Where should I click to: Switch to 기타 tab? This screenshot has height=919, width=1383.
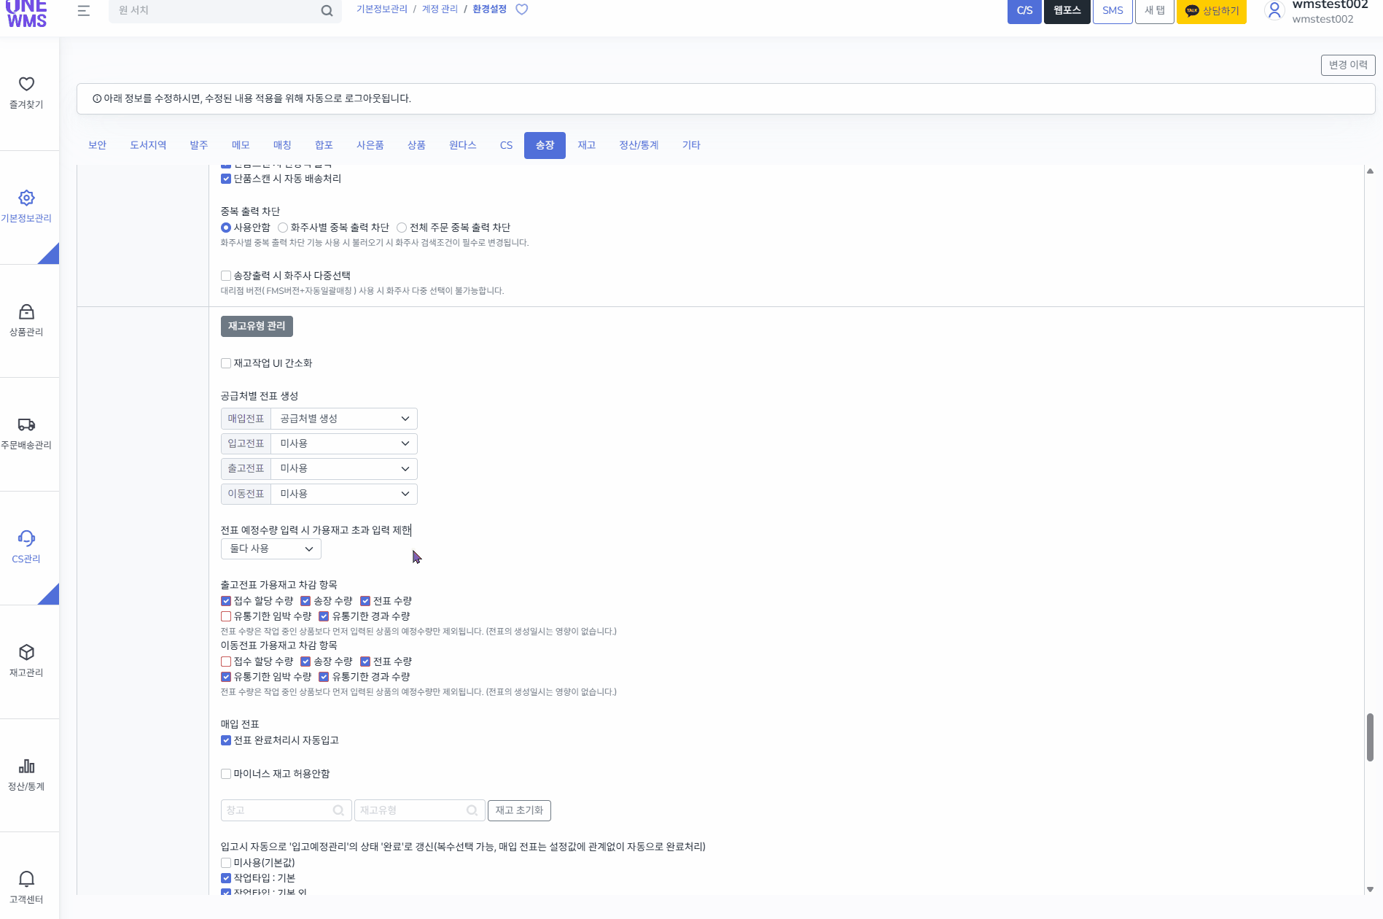691,145
